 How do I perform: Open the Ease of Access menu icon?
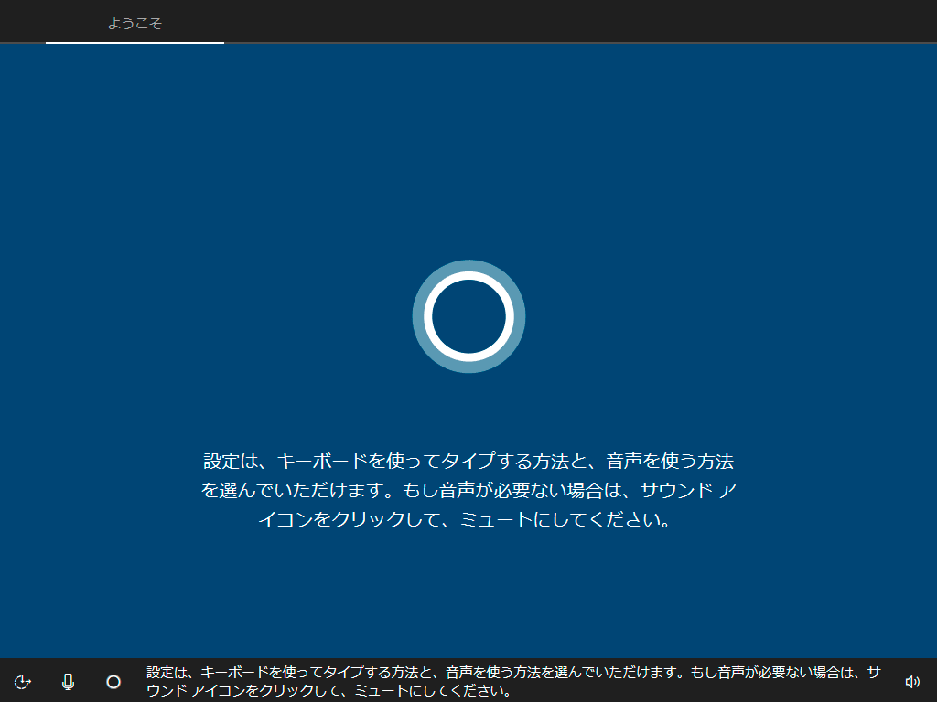[x=24, y=681]
